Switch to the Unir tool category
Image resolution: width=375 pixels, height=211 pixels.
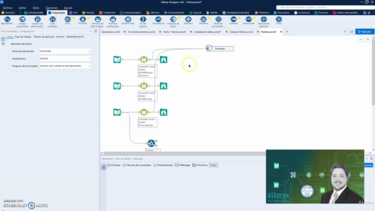(x=73, y=12)
